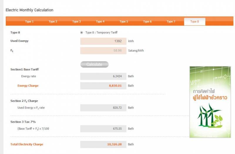Screen dimensions: 235x154
Task: Click the Total Electricity Charge field
Action: click(x=103, y=144)
